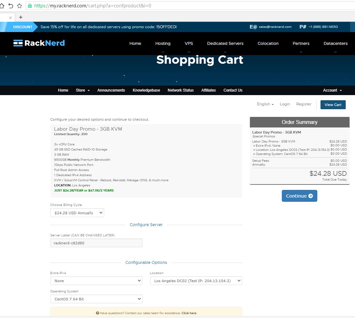355x318 pixels.
Task: Open a new tab with plus icon
Action: [x=20, y=17]
